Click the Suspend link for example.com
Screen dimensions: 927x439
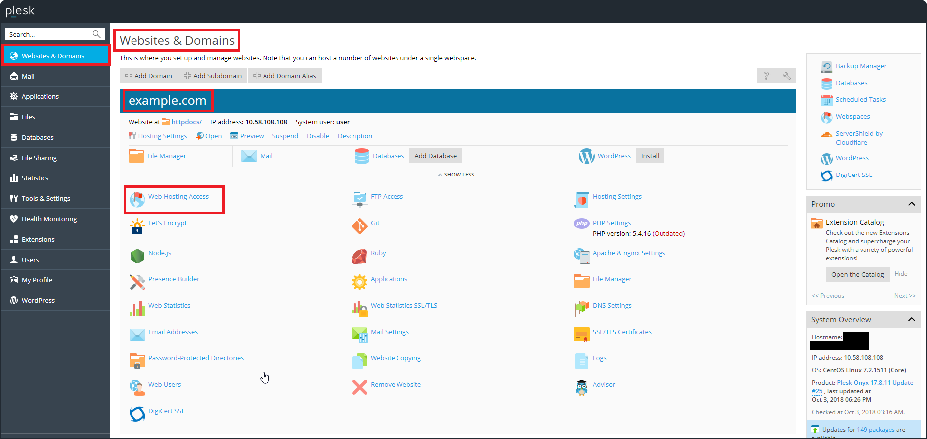(x=285, y=136)
